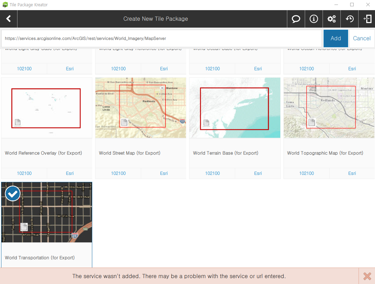
Task: Open the history clock icon
Action: point(349,19)
